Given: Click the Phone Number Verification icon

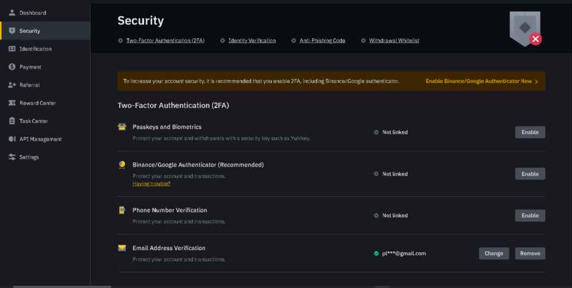Looking at the screenshot, I should (x=122, y=210).
